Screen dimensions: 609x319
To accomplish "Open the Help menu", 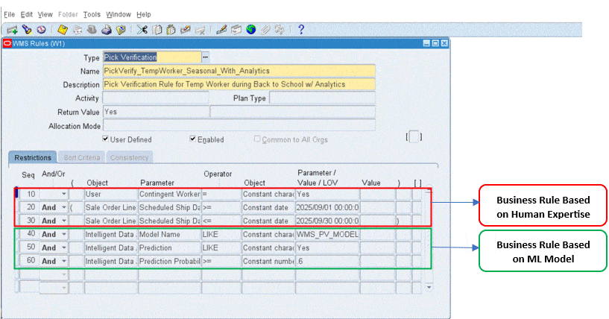I will 144,14.
